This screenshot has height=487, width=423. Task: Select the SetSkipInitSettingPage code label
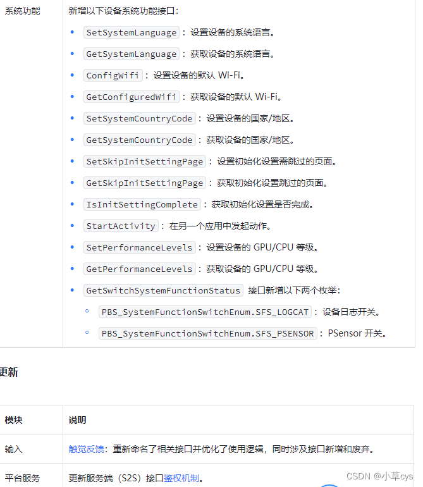[x=145, y=161]
